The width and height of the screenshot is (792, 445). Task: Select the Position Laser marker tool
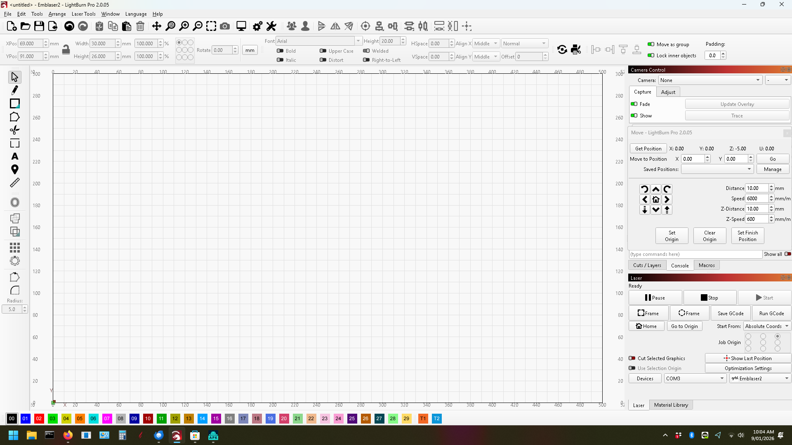[15, 169]
